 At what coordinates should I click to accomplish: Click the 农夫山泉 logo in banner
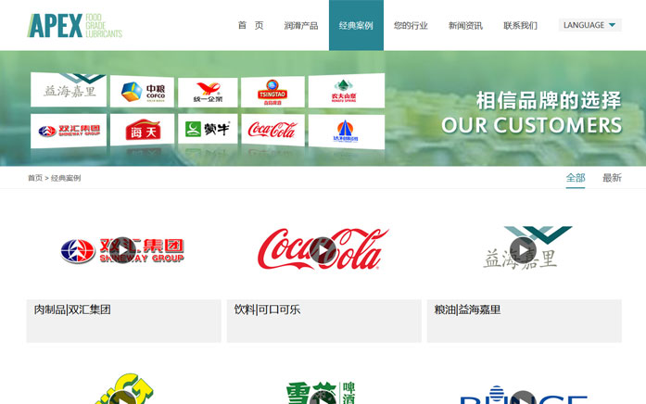coord(347,91)
